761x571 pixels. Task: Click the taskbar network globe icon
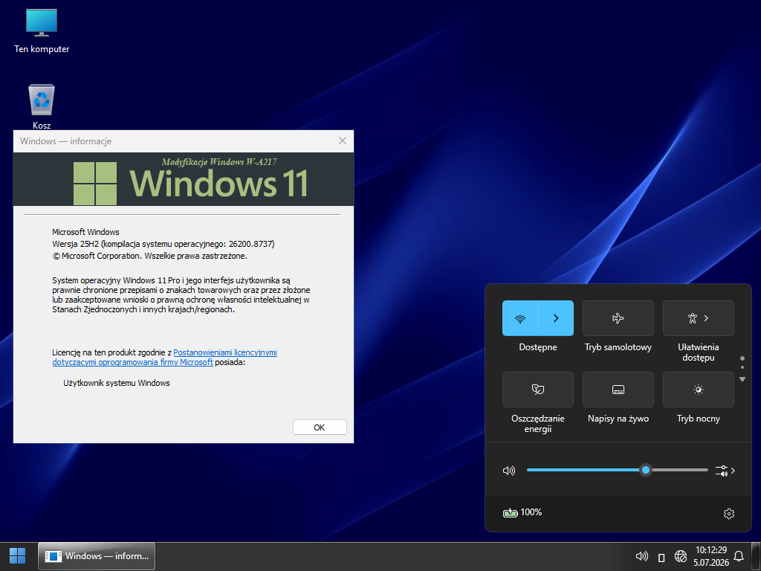point(681,556)
